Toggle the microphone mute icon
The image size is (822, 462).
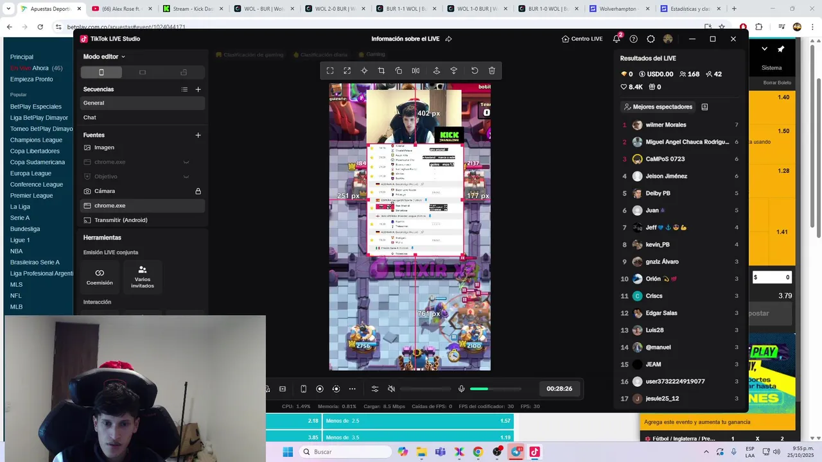coord(461,389)
